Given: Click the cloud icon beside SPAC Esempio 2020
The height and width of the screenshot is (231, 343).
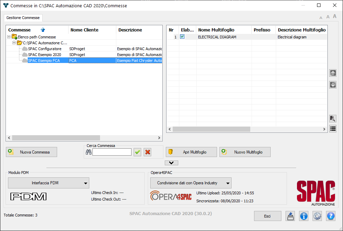Looking at the screenshot, I should point(25,55).
